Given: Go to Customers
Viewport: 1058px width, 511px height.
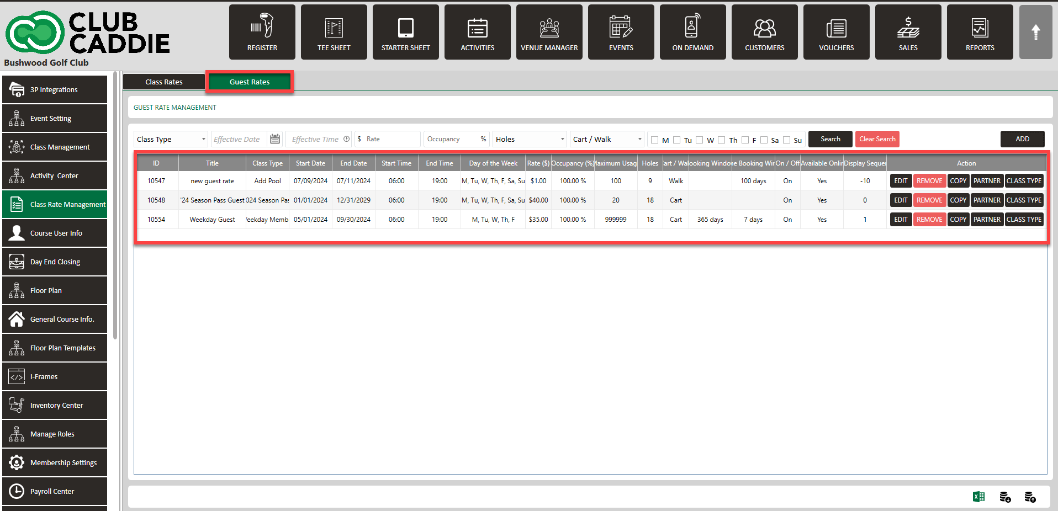Looking at the screenshot, I should pyautogui.click(x=765, y=32).
